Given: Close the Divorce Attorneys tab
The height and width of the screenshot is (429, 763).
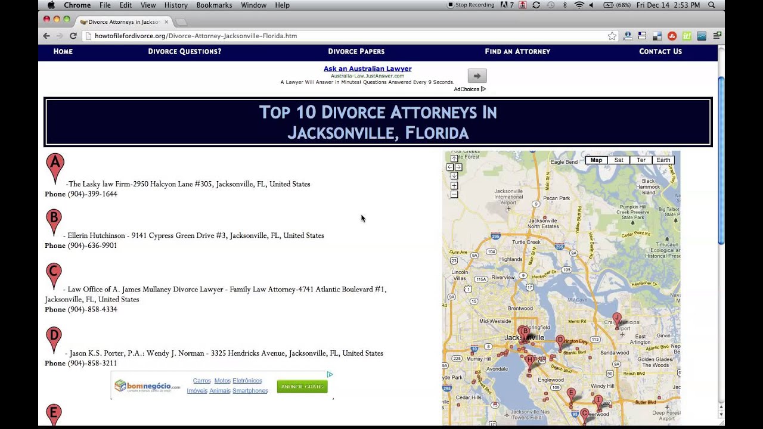Looking at the screenshot, I should point(166,22).
